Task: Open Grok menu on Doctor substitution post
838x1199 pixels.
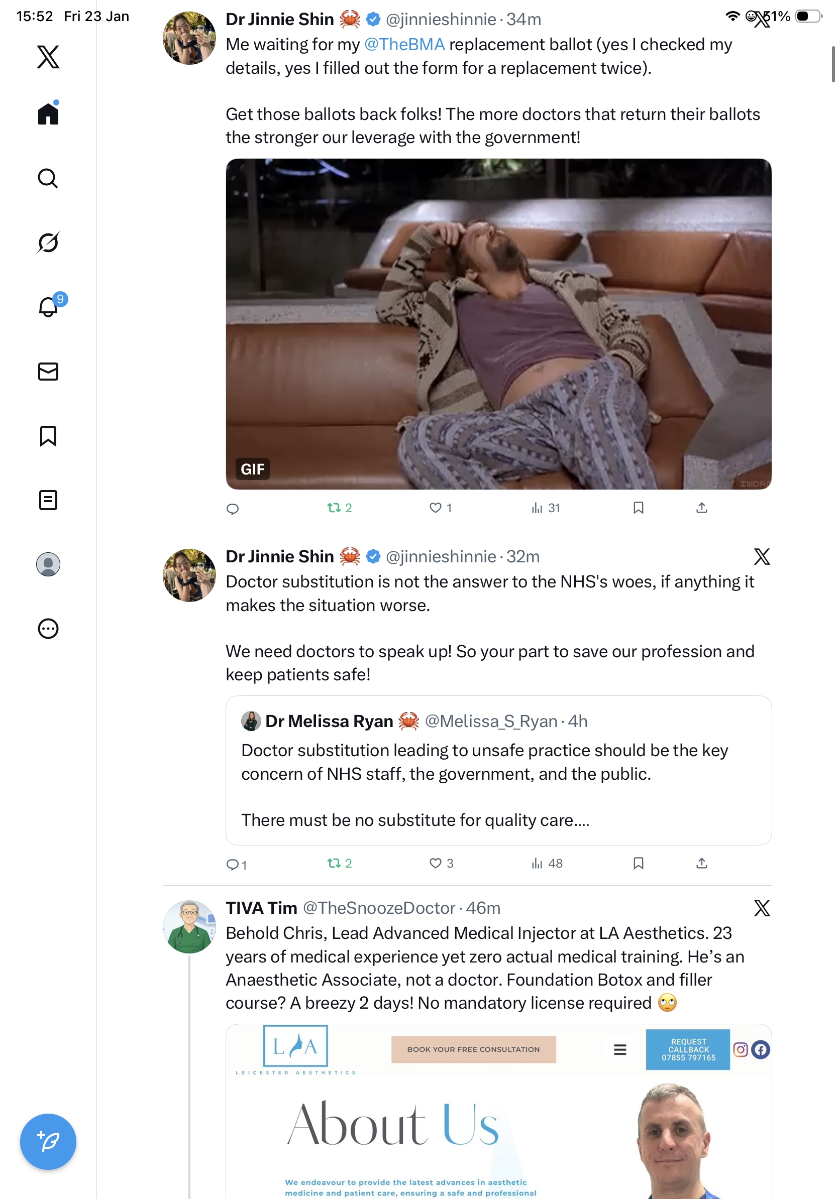Action: pos(761,557)
